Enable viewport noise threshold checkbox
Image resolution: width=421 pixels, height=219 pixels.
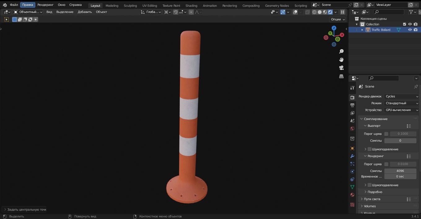tap(386, 134)
